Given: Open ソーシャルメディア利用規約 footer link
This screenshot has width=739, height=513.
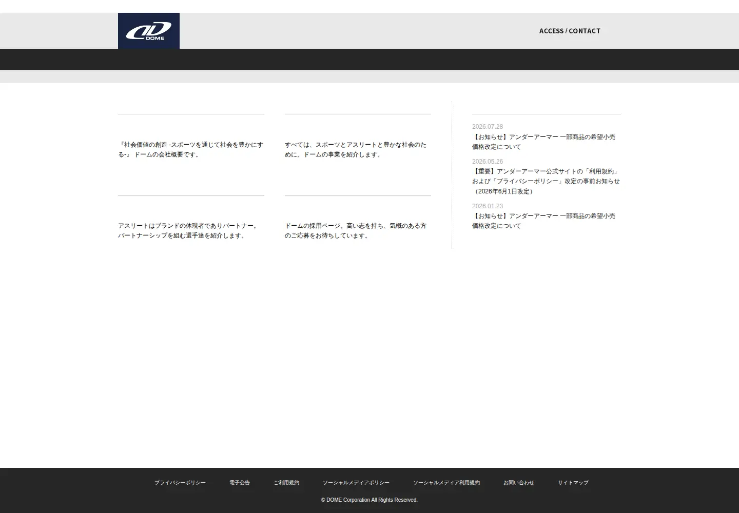Looking at the screenshot, I should tap(446, 483).
